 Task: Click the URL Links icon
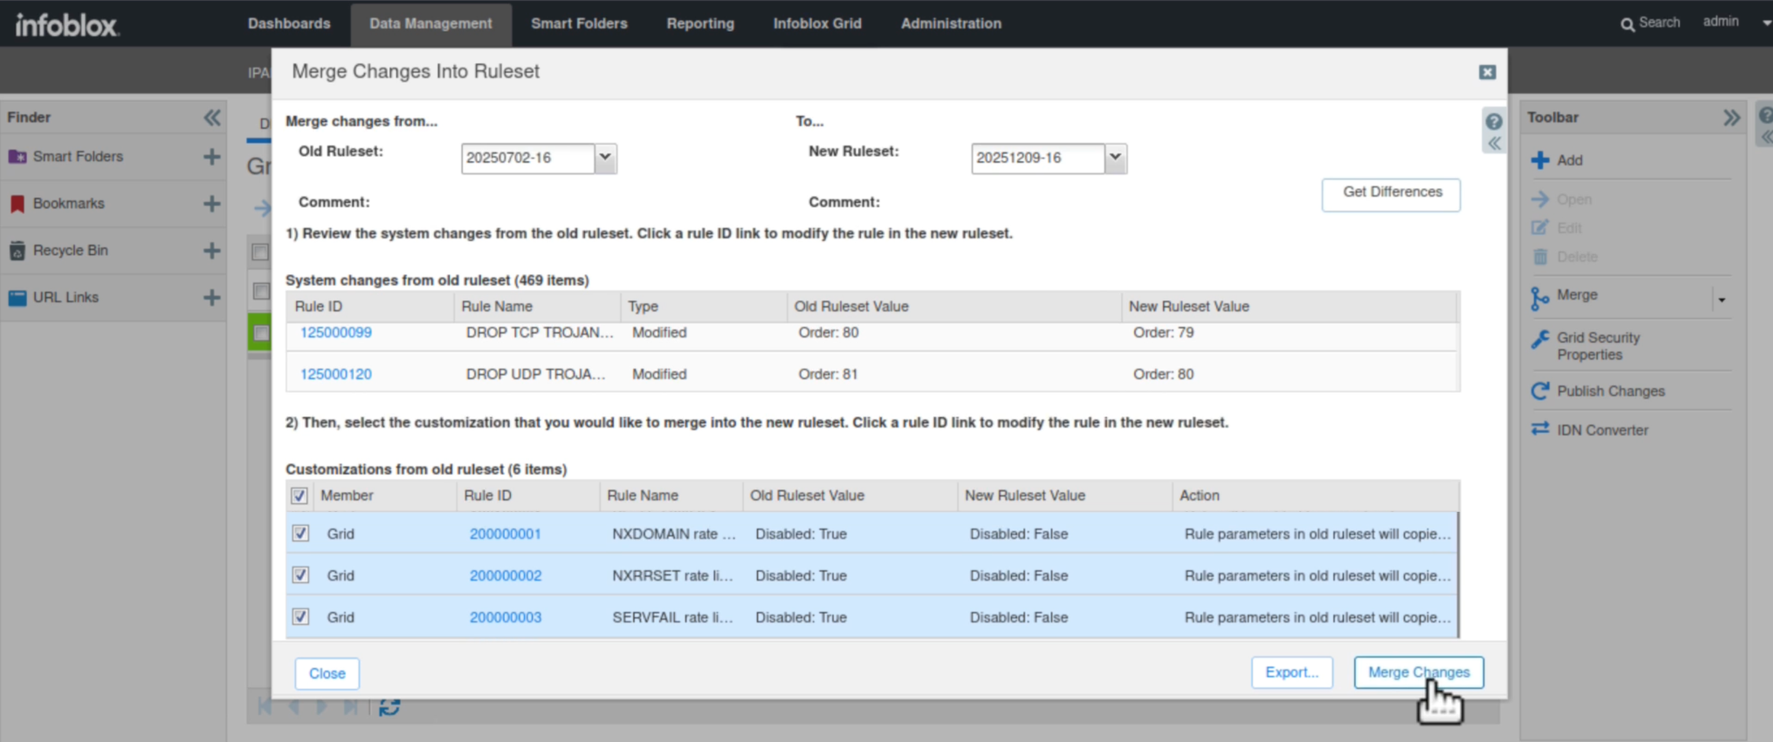coord(17,298)
